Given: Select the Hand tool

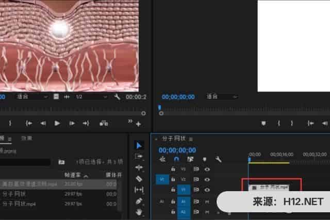Looking at the screenshot, I should point(139,212).
